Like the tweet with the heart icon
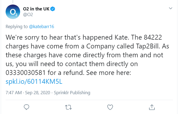Screen dimensions: 182x114 point(110,107)
